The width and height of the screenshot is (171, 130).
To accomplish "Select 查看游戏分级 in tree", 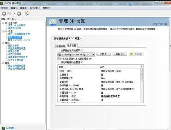I will click(x=15, y=28).
